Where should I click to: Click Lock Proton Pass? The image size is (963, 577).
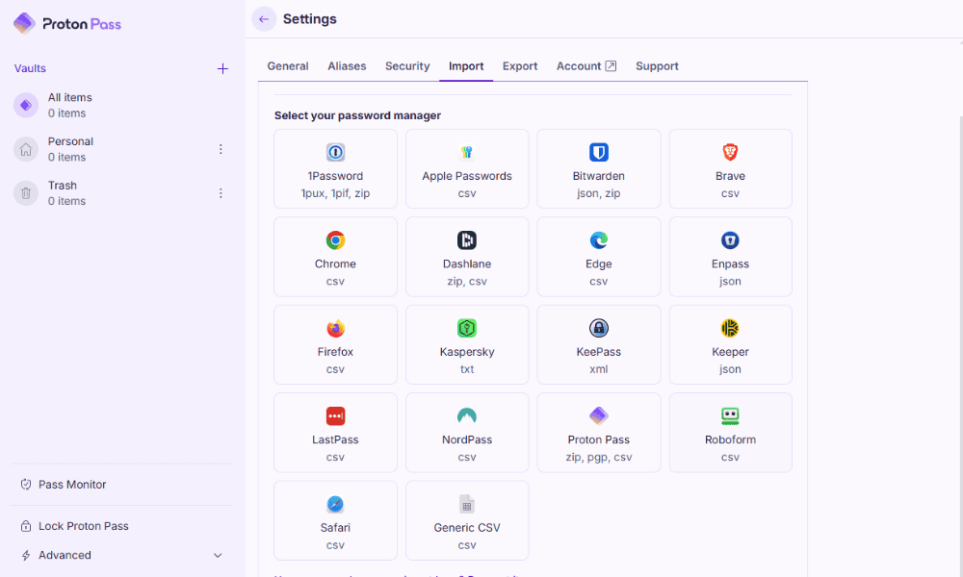(x=83, y=526)
